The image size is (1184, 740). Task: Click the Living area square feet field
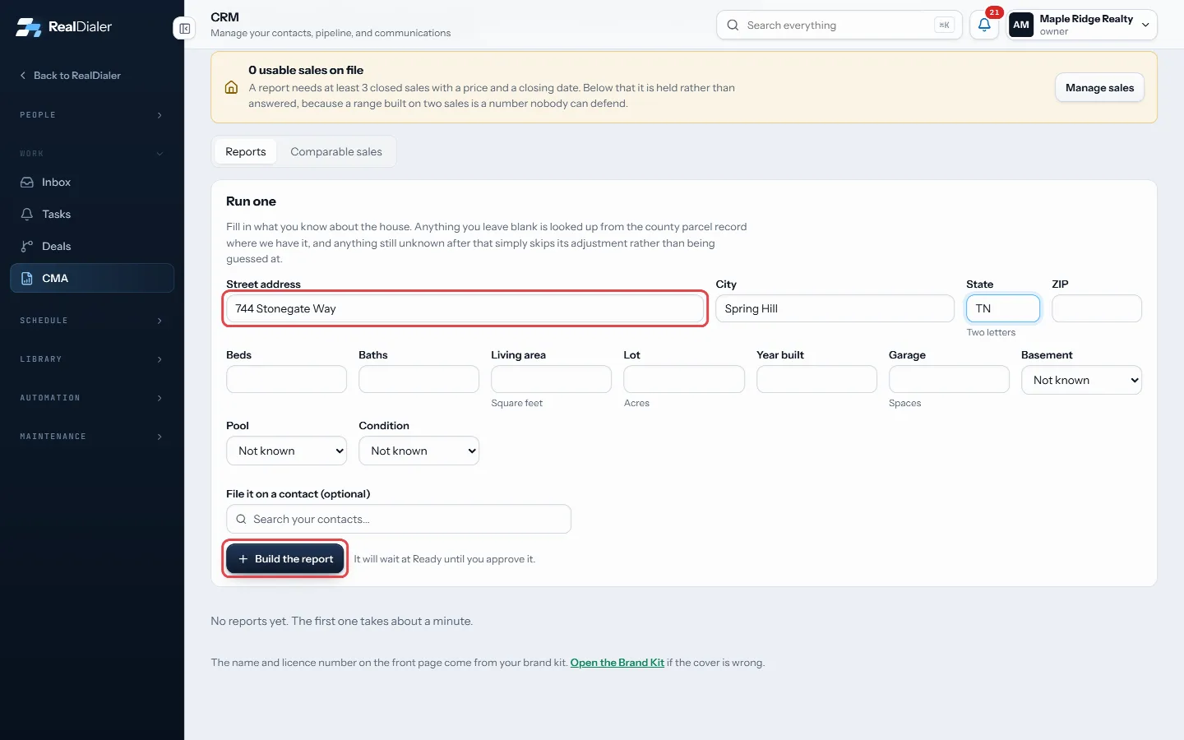[x=551, y=379]
